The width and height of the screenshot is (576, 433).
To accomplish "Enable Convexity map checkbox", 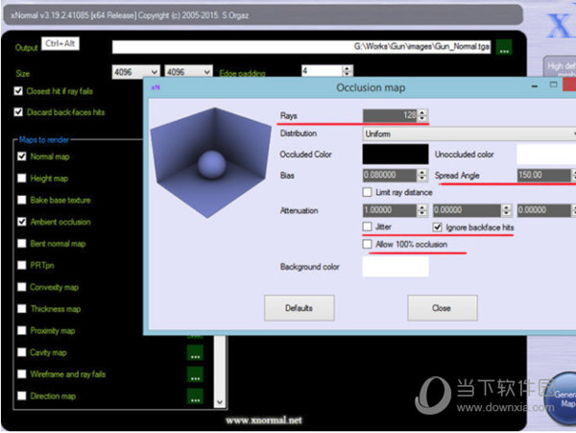I will pos(22,287).
